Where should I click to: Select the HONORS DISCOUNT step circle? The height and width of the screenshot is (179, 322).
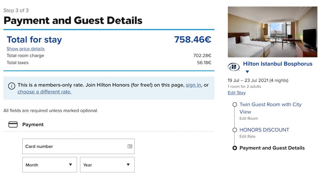pos(235,130)
